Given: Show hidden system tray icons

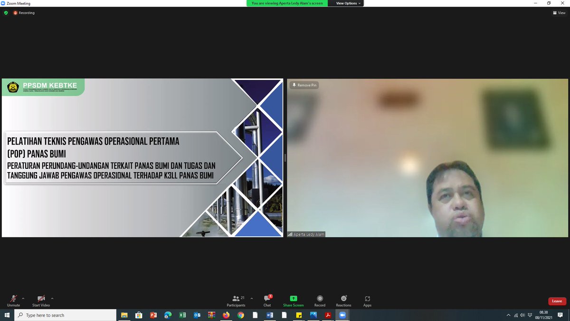Looking at the screenshot, I should coord(508,315).
